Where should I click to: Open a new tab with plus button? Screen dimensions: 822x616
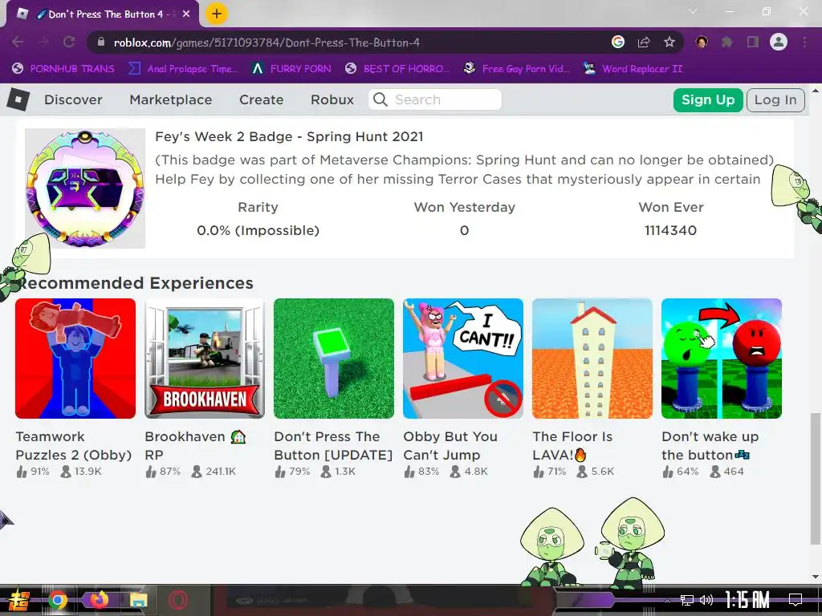tap(217, 14)
